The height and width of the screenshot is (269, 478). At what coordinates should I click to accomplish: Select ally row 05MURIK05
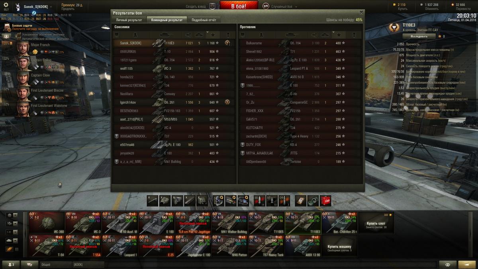174,51
